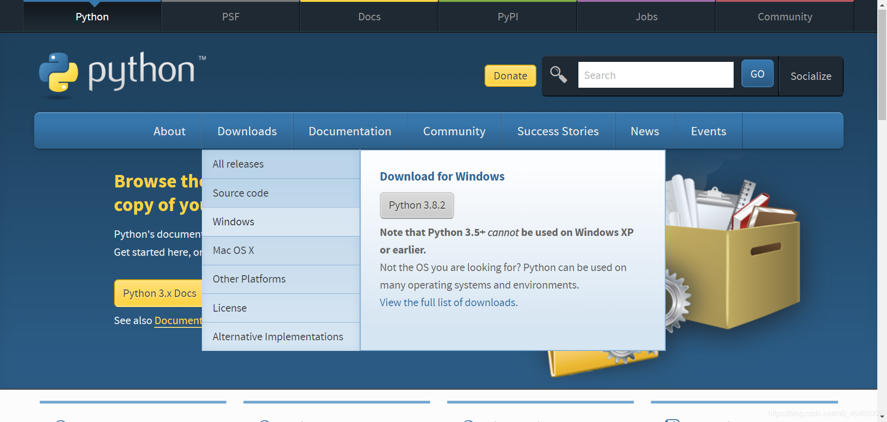
Task: Click the scrollbar down arrow
Action: pyautogui.click(x=882, y=417)
